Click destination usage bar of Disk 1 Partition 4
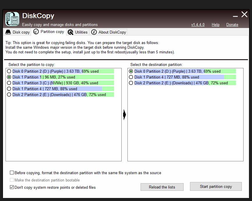252x201 pixels. click(x=185, y=77)
